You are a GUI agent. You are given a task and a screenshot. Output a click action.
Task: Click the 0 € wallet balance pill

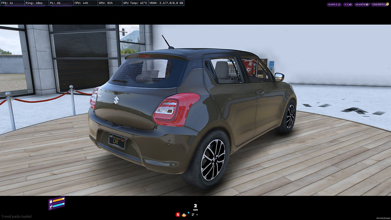(x=348, y=4)
